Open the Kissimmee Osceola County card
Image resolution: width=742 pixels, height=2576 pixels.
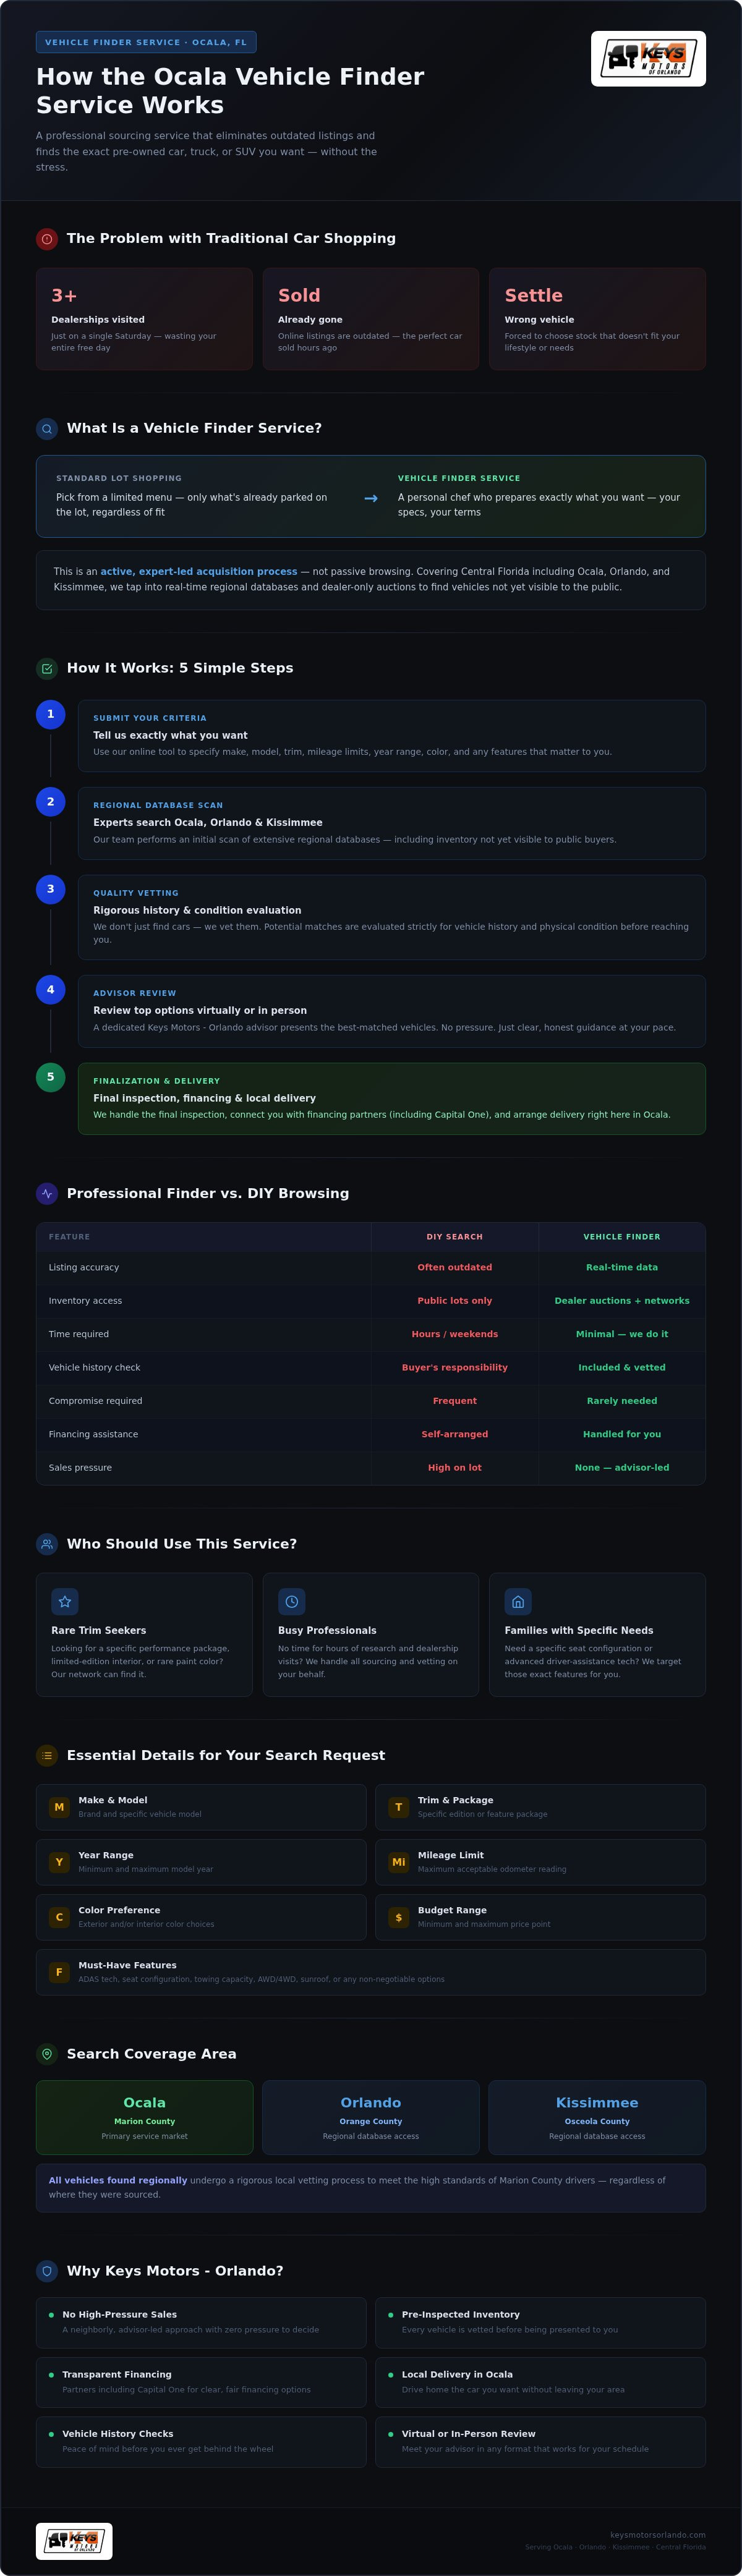click(x=597, y=2117)
